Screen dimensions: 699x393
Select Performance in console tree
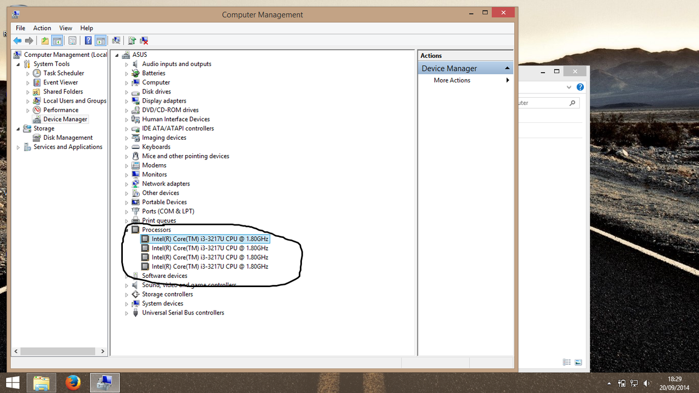tap(61, 110)
